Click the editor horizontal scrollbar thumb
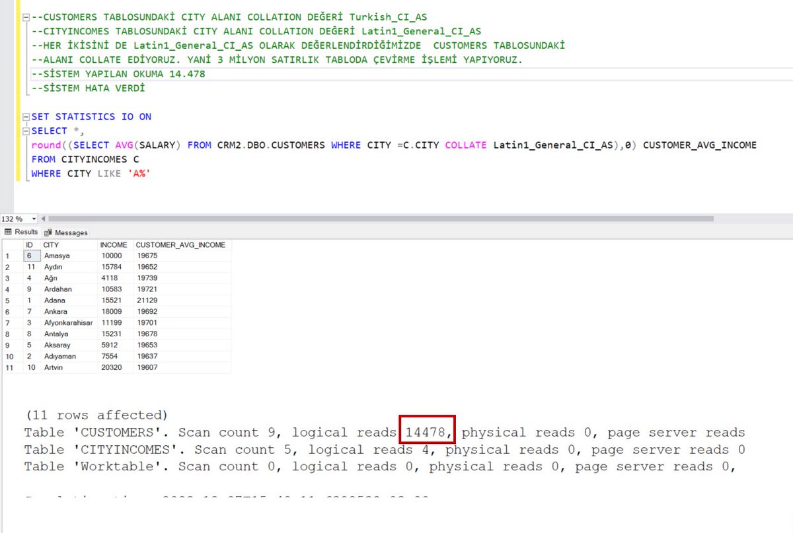The width and height of the screenshot is (793, 533). click(381, 219)
